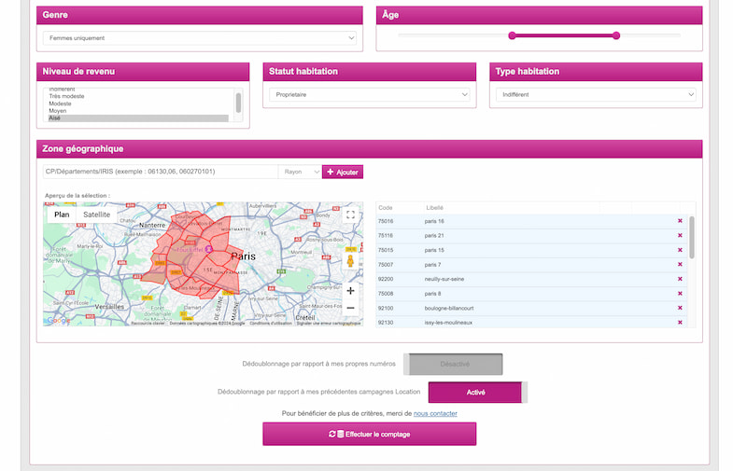This screenshot has width=733, height=471.
Task: Switch map to Satellite view
Action: (x=97, y=215)
